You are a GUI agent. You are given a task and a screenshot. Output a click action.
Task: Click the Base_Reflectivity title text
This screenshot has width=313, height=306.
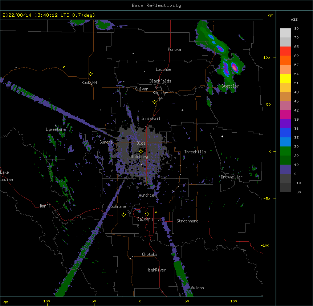(156, 5)
